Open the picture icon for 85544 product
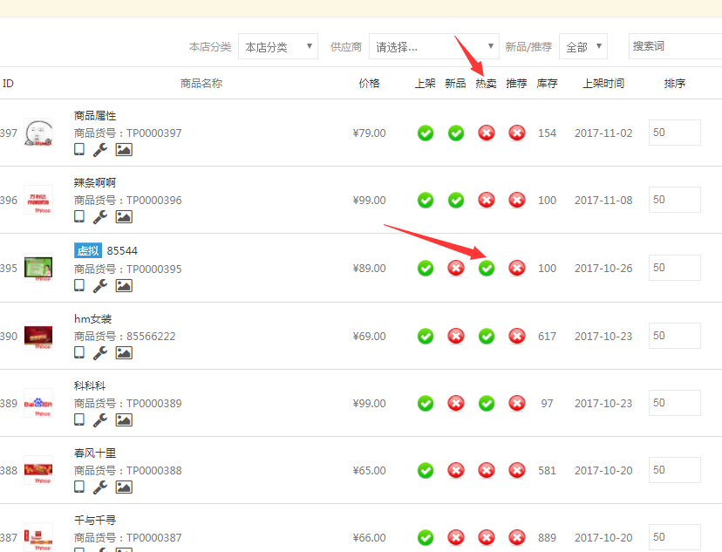This screenshot has width=722, height=552. tap(124, 285)
